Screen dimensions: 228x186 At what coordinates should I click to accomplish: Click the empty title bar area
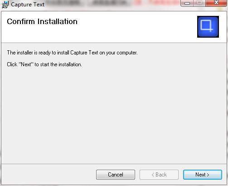click(112, 5)
